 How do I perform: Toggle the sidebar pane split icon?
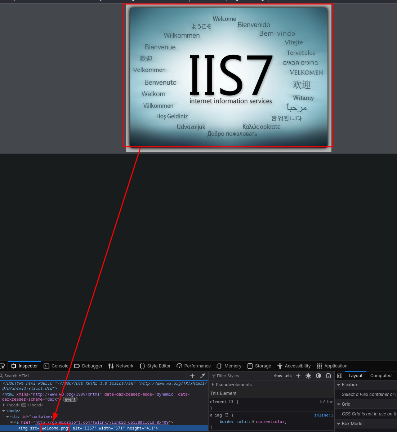coord(340,376)
